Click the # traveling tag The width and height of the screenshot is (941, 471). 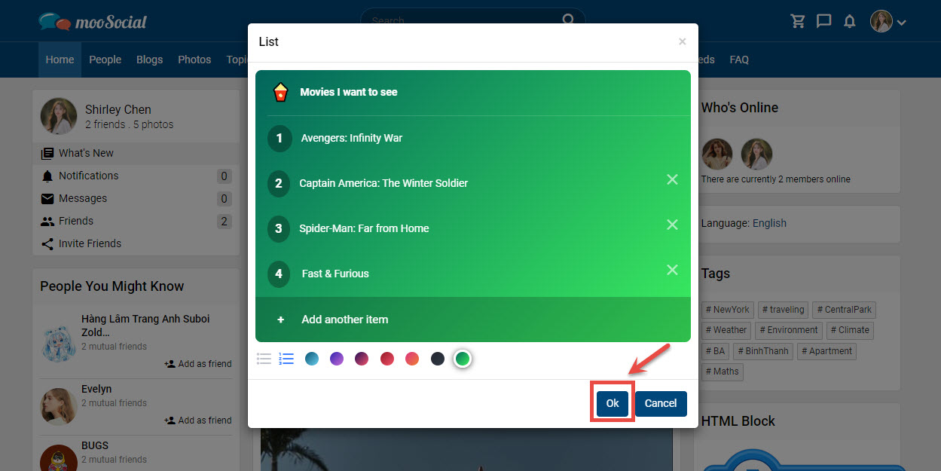pos(783,310)
